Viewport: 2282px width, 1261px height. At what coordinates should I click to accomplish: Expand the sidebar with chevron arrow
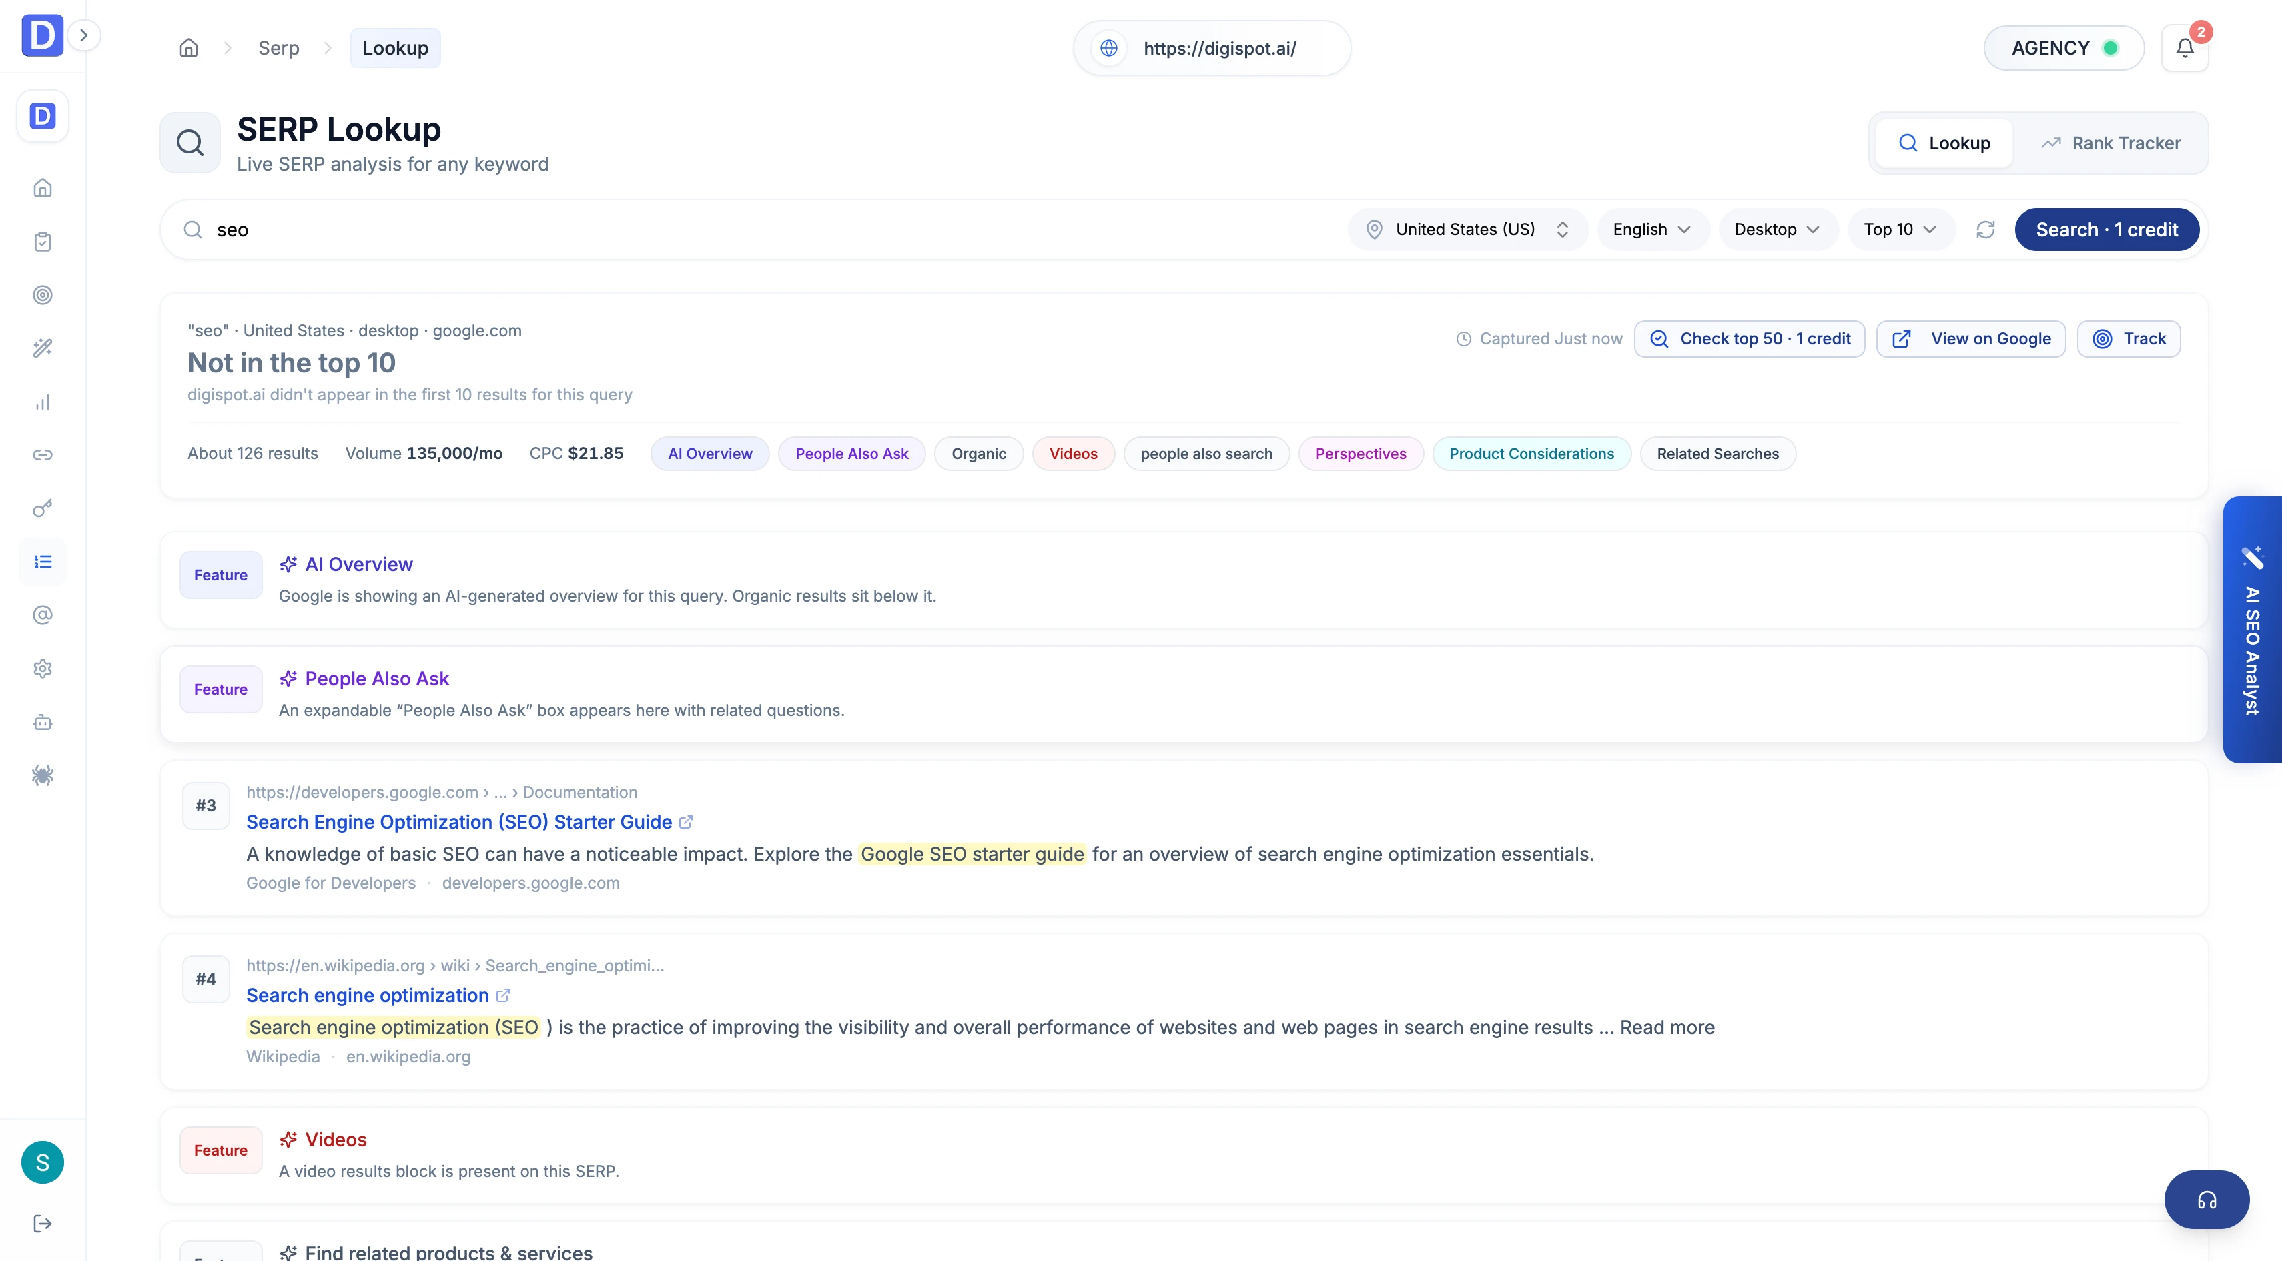84,35
